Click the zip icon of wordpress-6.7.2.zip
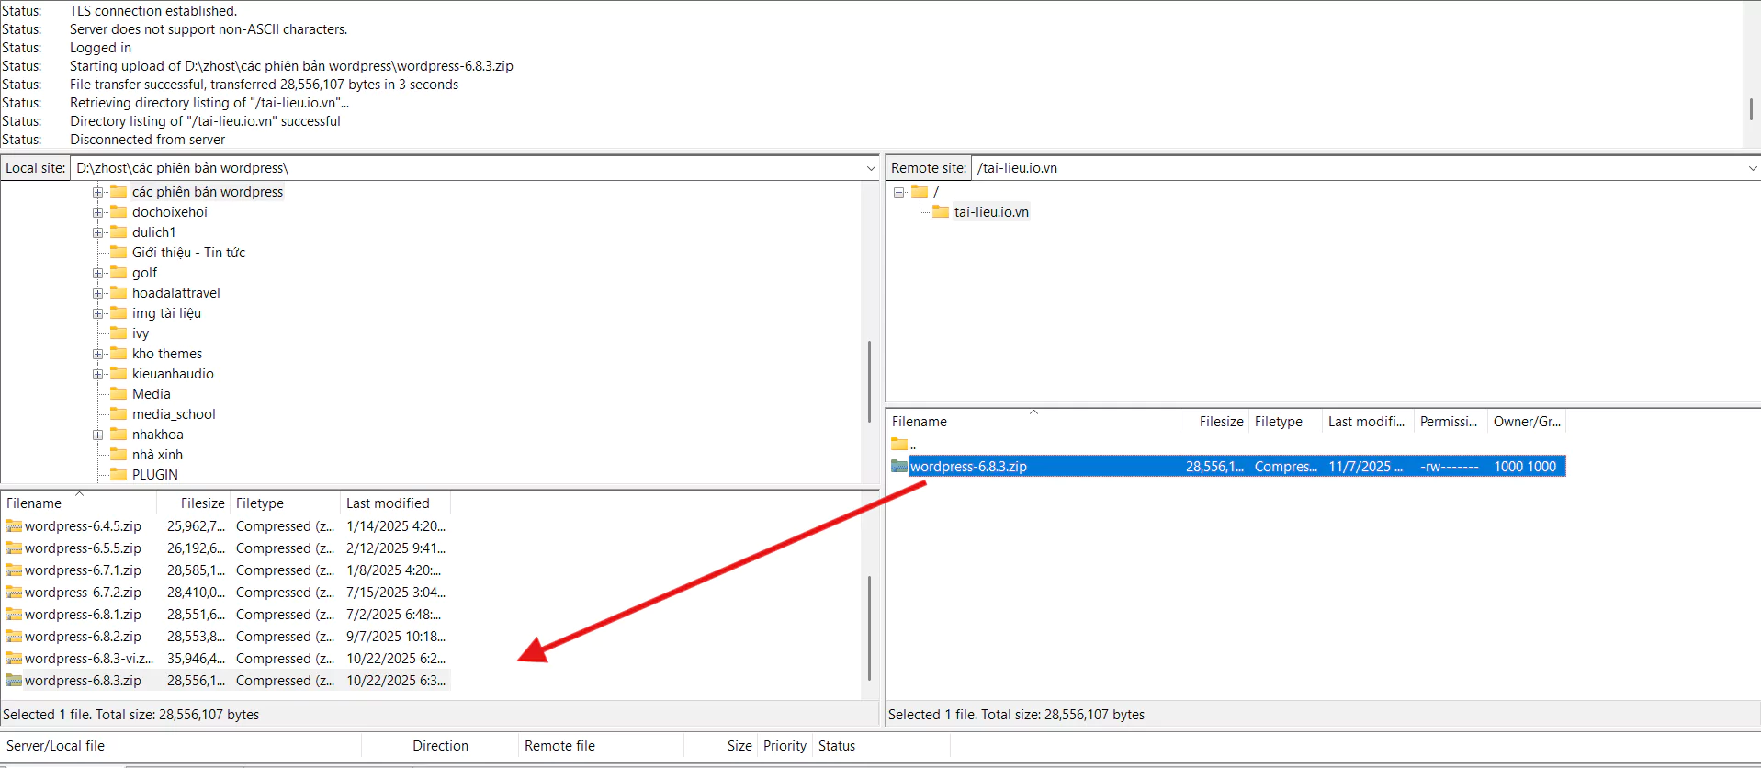The height and width of the screenshot is (768, 1761). pos(14,593)
